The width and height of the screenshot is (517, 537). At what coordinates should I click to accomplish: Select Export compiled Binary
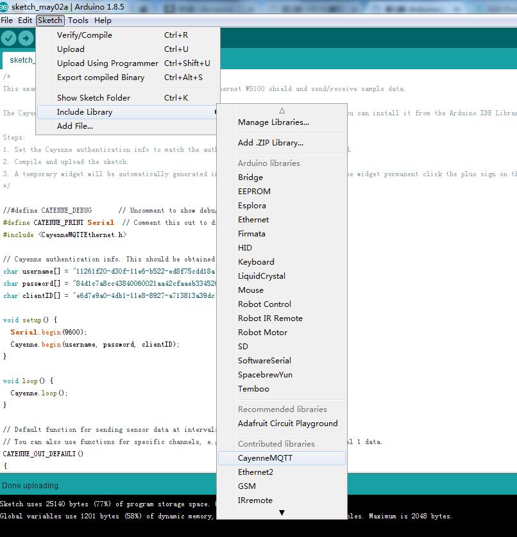(x=128, y=78)
